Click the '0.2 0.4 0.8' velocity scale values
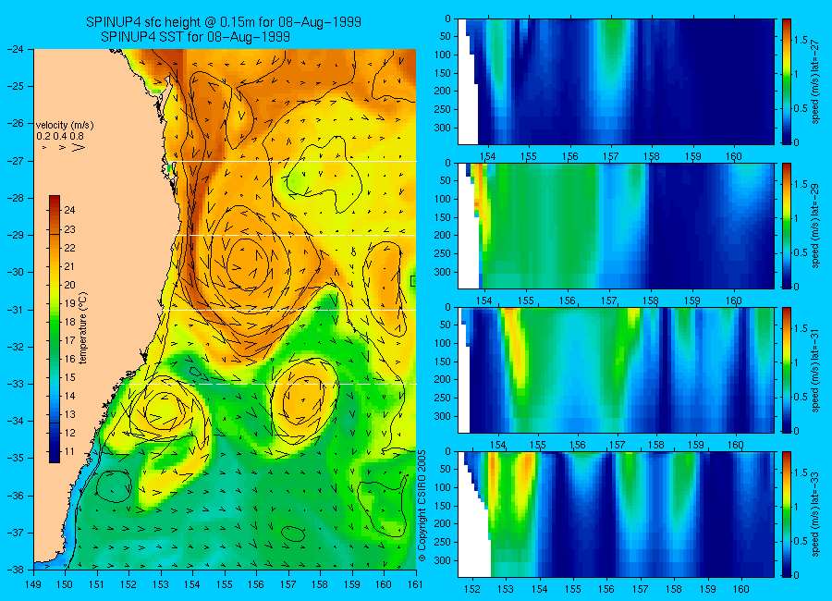 tap(60, 137)
